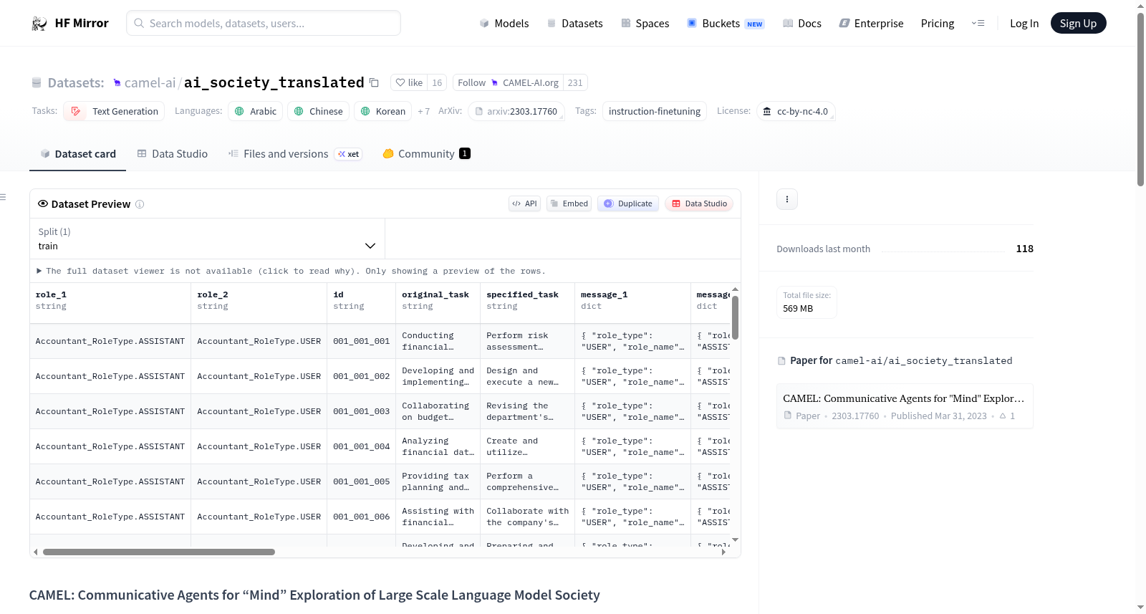
Task: Follow CAMEL-AI.org
Action: pos(508,82)
